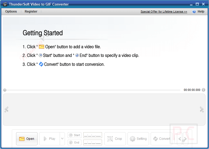Set clip End point button
The width and height of the screenshot is (209, 149).
(74, 142)
